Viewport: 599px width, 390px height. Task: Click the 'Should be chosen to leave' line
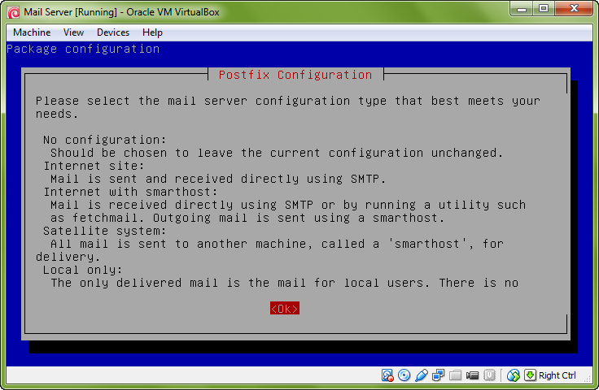click(x=277, y=153)
